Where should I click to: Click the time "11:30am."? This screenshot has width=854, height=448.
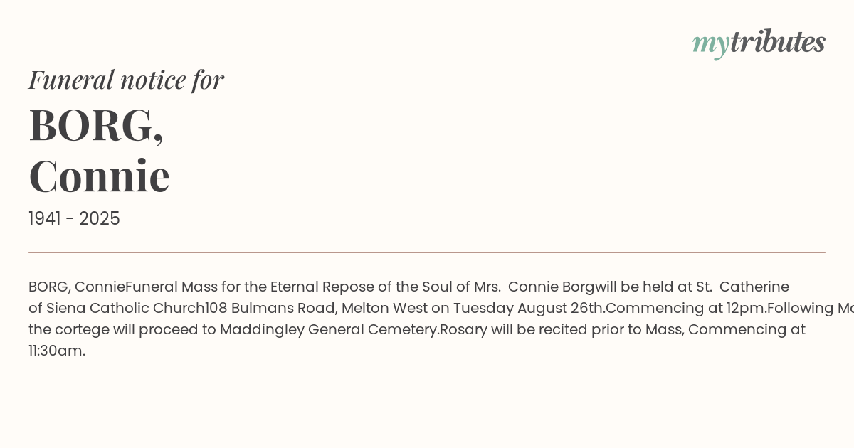(x=56, y=351)
